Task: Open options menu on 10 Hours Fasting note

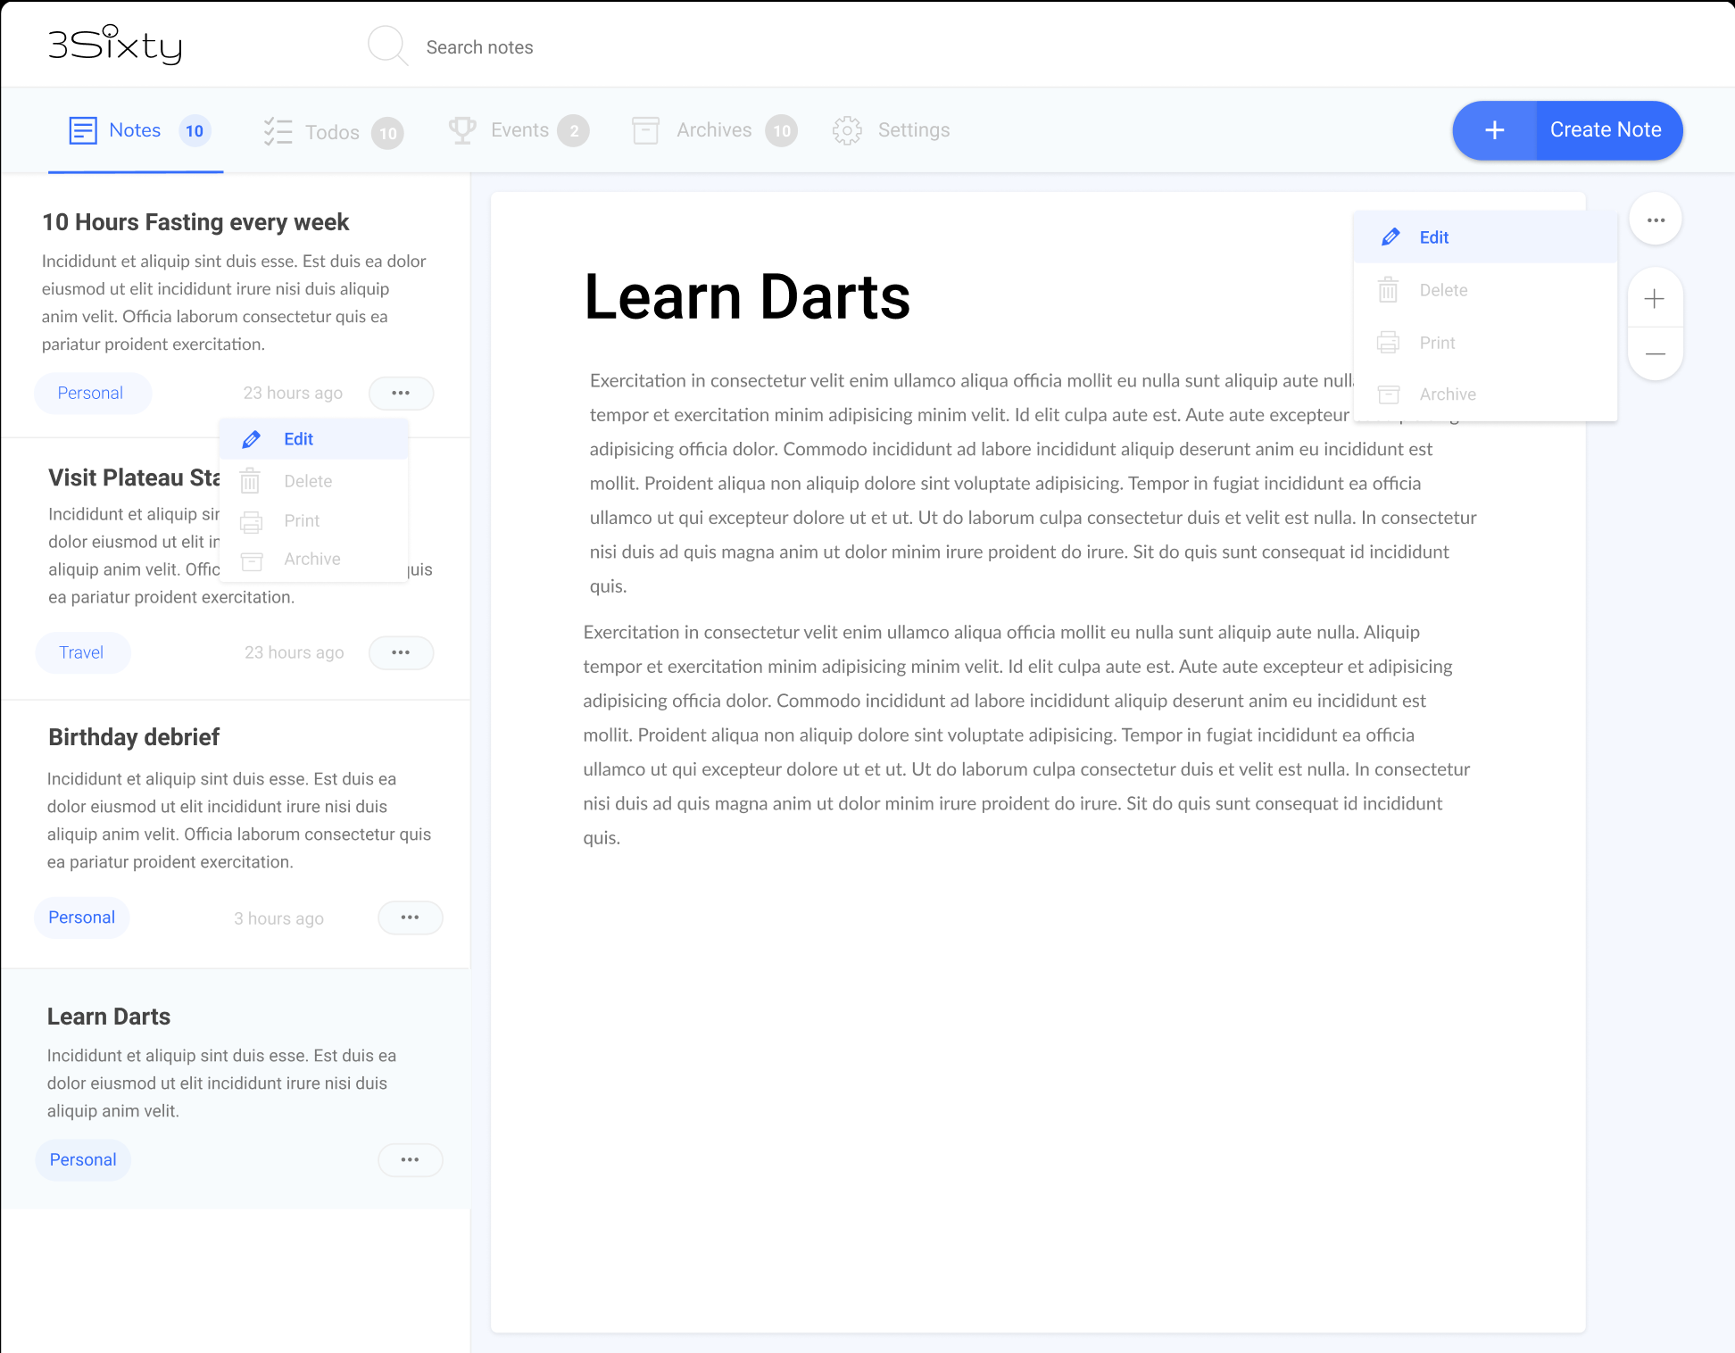Action: 401,393
